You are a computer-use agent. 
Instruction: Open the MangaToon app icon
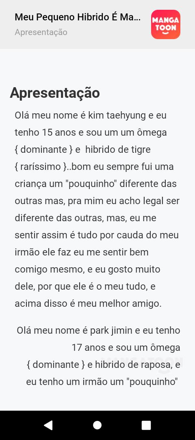point(166,24)
